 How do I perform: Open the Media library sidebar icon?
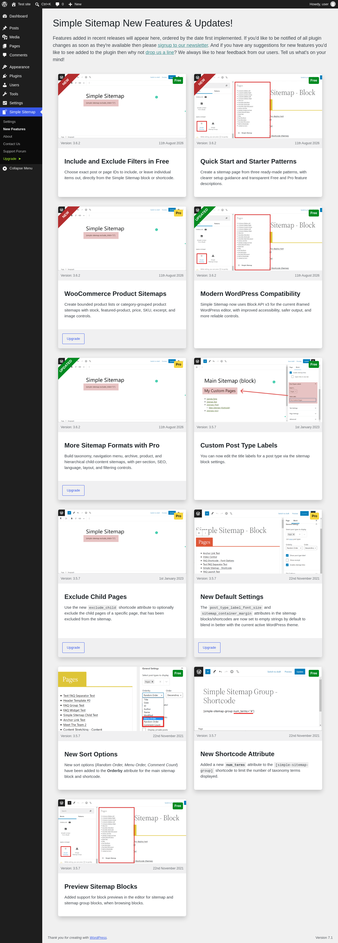(x=5, y=37)
